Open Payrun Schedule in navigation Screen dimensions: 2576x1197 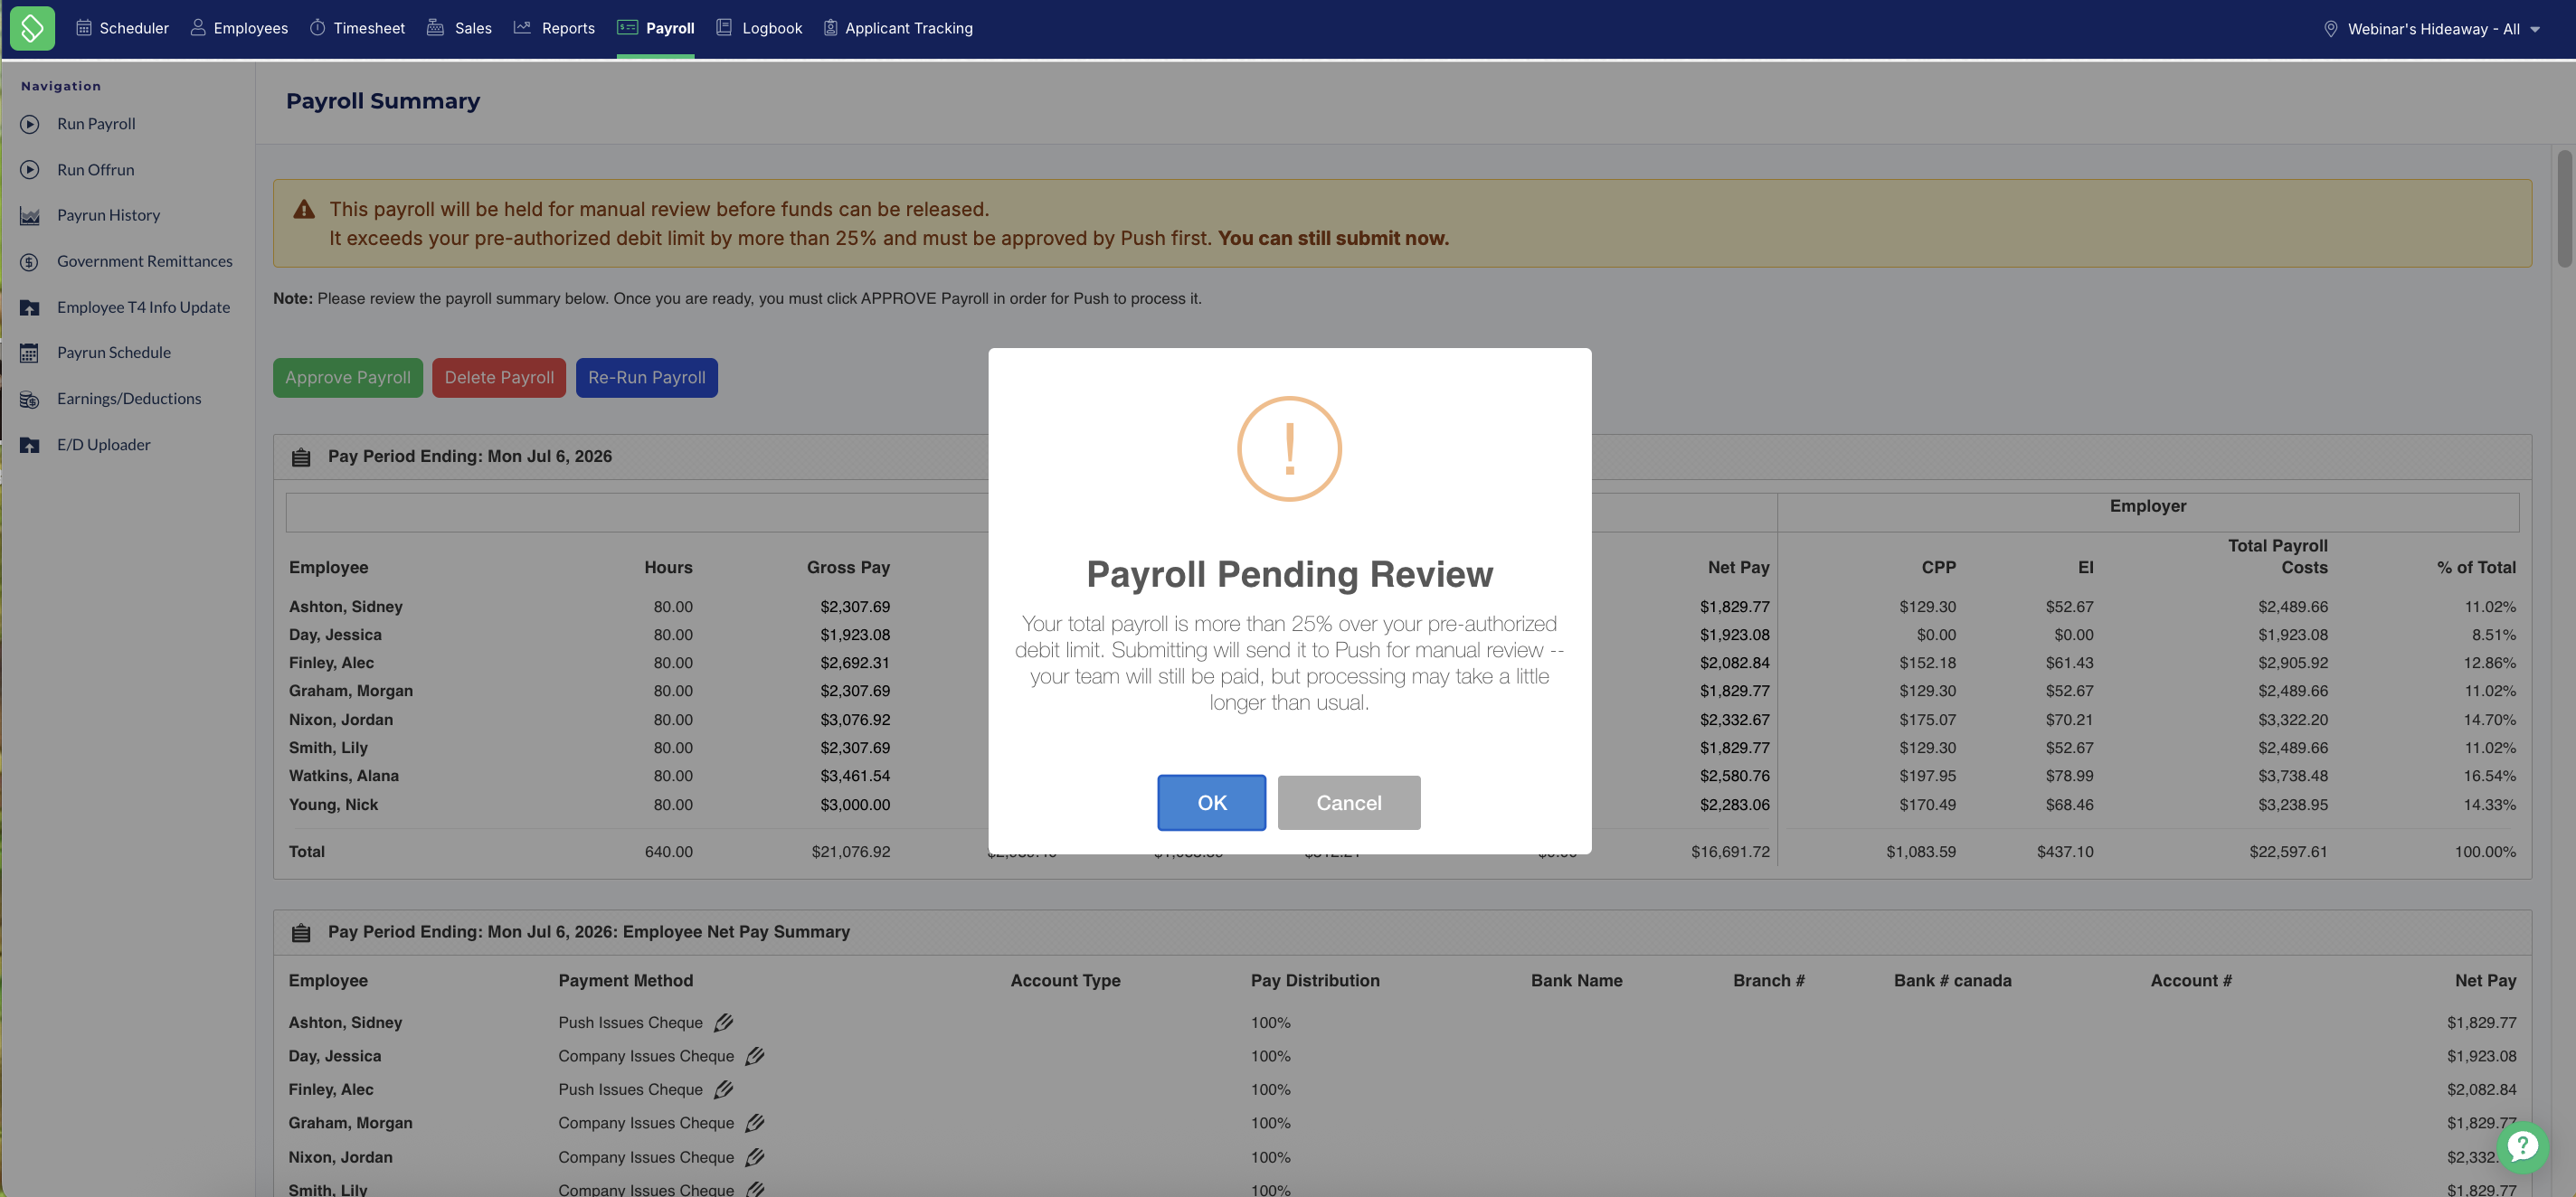coord(114,353)
